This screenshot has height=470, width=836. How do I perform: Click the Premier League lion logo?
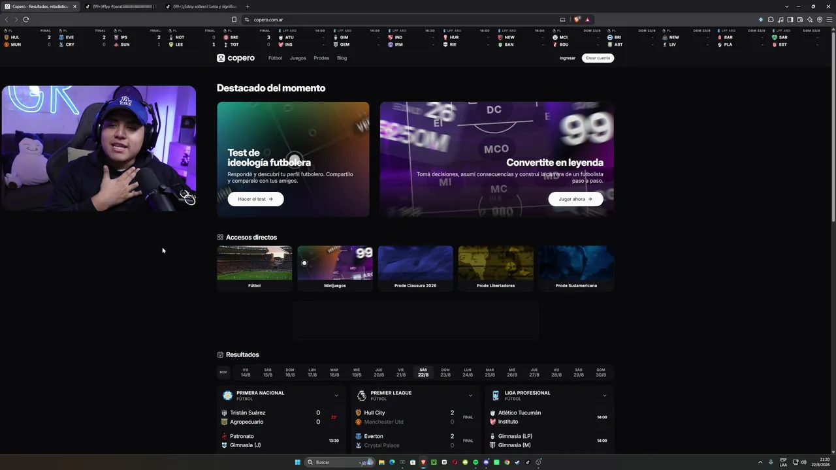[x=361, y=396]
